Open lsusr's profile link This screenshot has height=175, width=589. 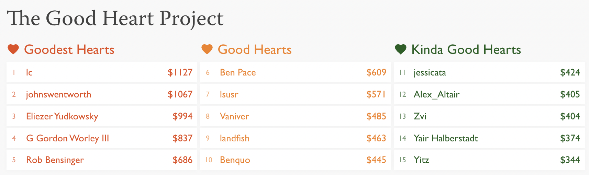click(229, 94)
